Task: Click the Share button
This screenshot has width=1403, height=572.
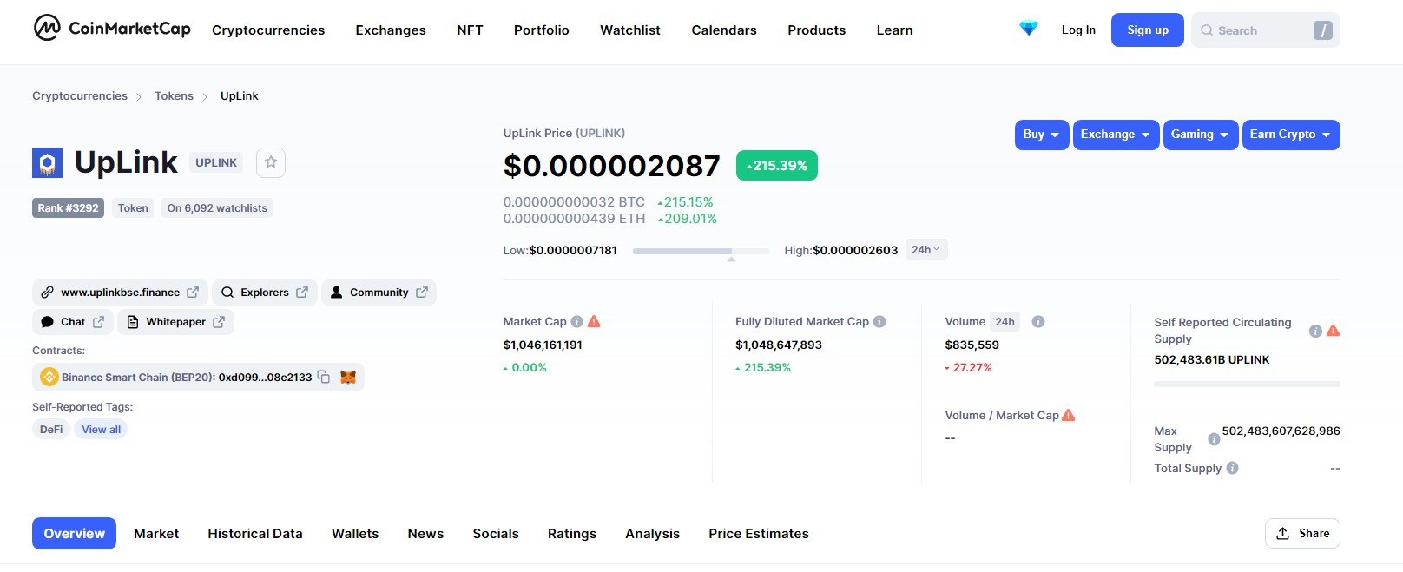Action: tap(1302, 534)
